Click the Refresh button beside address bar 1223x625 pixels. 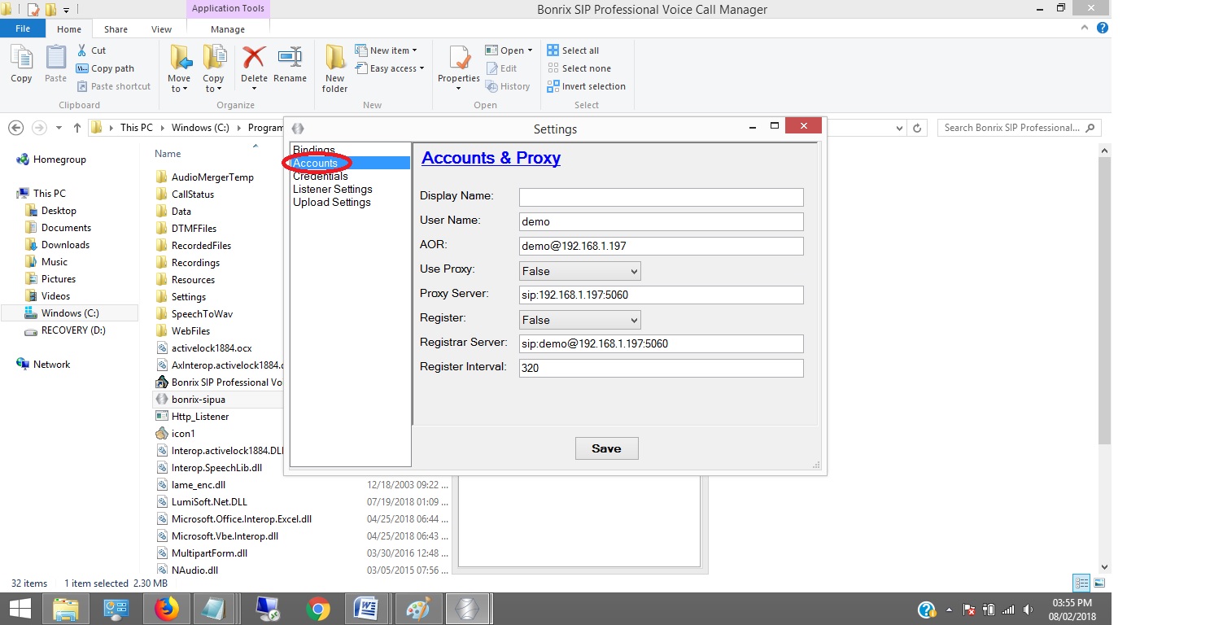(x=917, y=128)
